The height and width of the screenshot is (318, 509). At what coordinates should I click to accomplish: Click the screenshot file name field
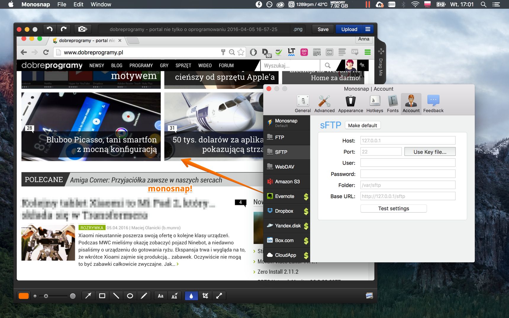pos(194,29)
